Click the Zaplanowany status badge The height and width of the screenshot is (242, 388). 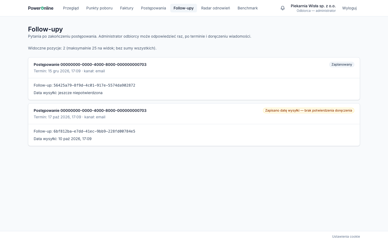342,65
